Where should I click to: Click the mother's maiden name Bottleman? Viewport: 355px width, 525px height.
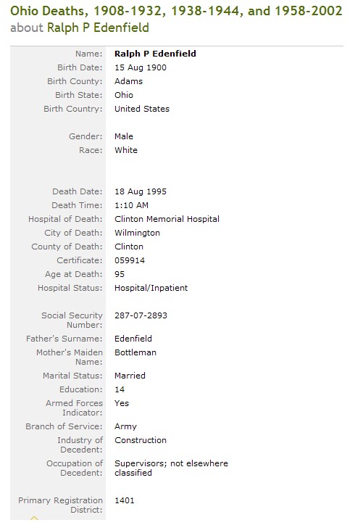coord(135,352)
